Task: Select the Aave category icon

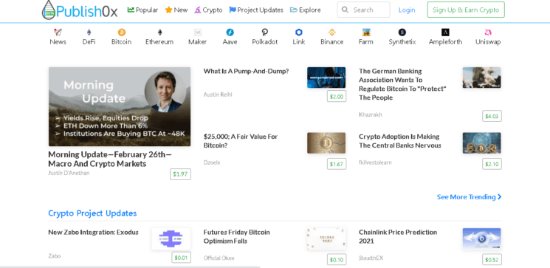Action: 230,32
